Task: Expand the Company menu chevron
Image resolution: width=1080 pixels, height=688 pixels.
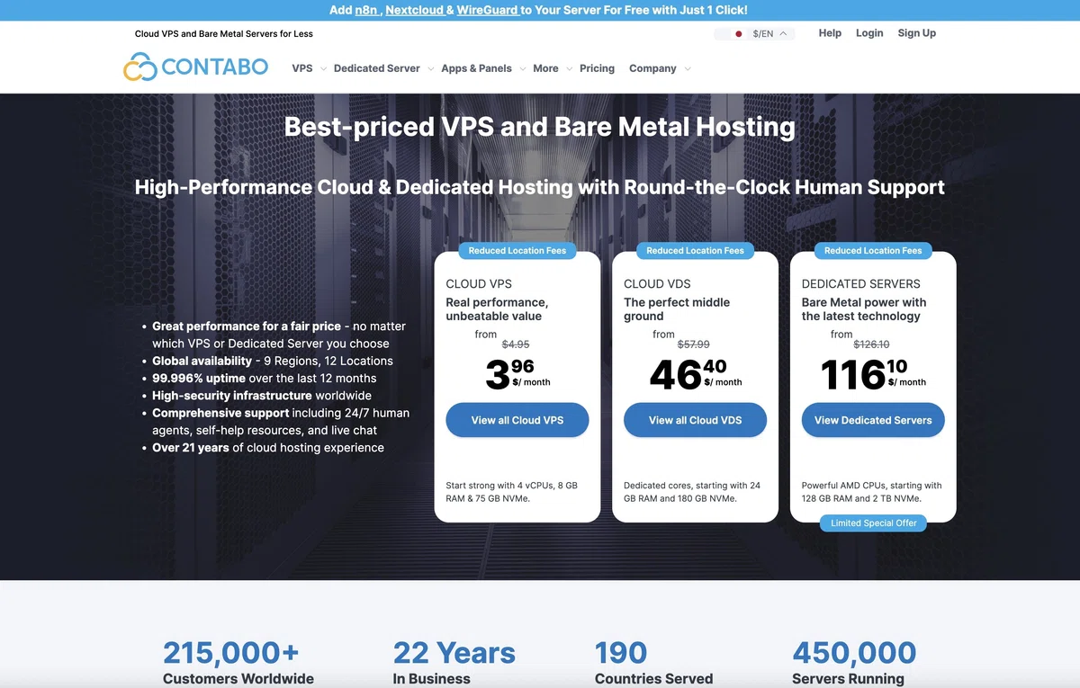Action: point(688,68)
